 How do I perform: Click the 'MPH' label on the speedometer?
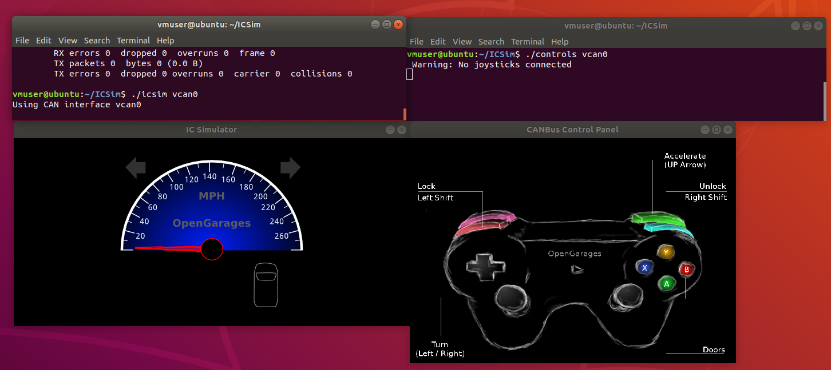(212, 196)
